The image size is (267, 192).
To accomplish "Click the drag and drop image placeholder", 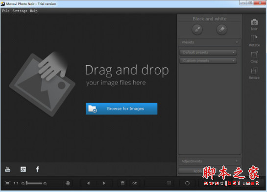I will (x=42, y=84).
